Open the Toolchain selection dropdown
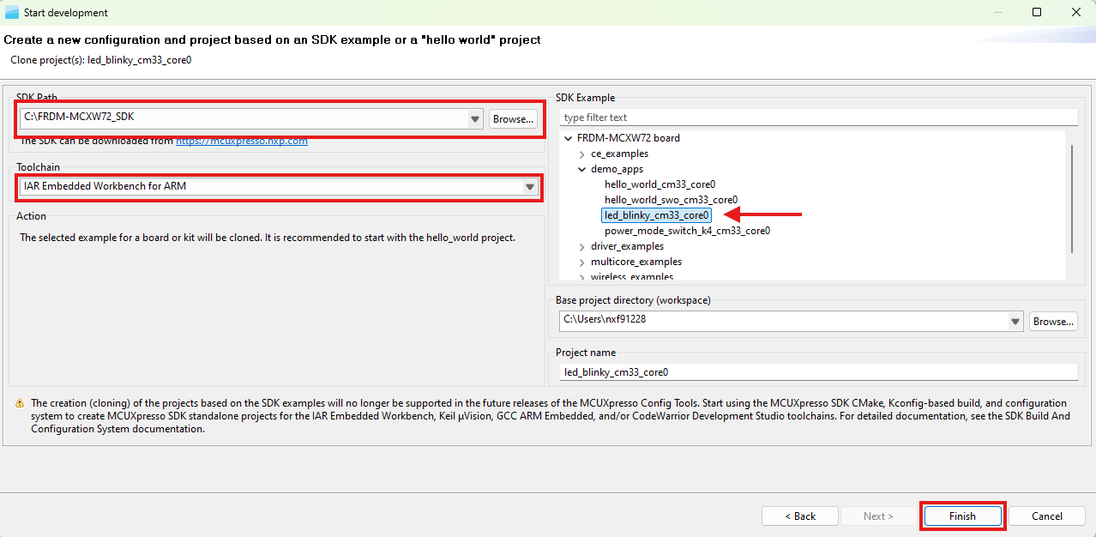The image size is (1096, 537). point(529,186)
